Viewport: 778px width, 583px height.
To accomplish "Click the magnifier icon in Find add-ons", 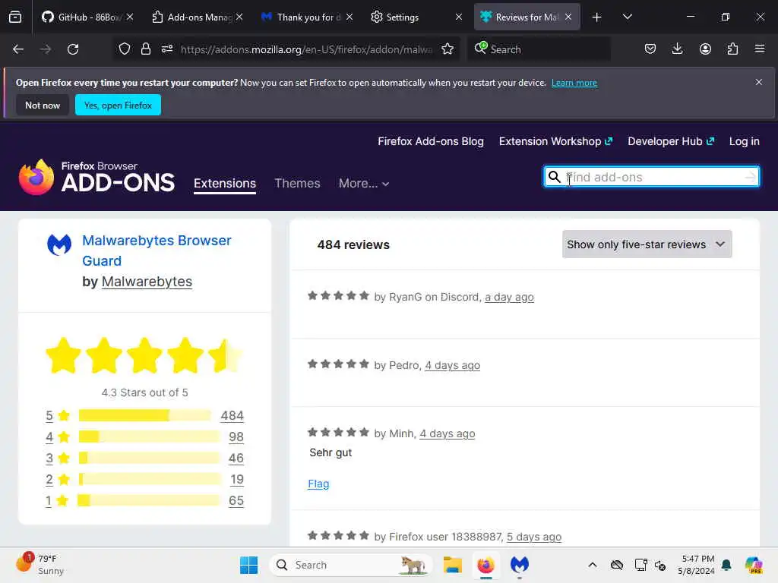I will 554,177.
